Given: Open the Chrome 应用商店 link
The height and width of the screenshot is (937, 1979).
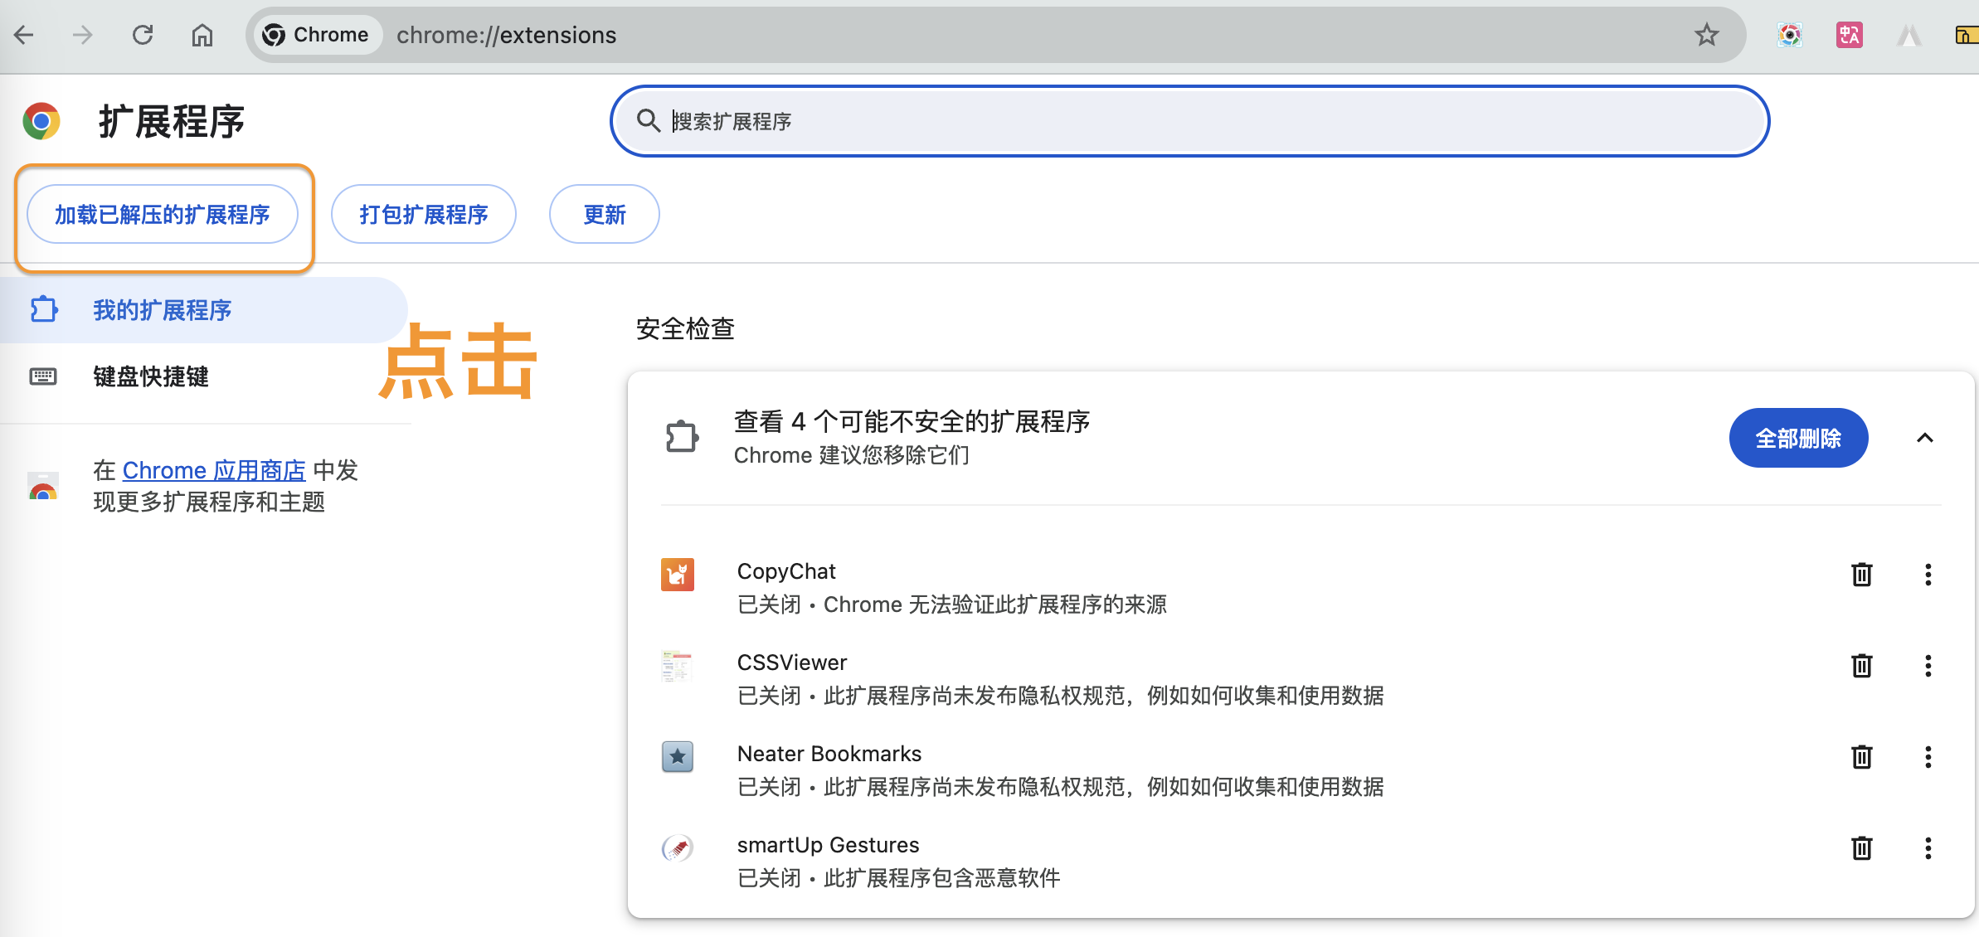Looking at the screenshot, I should click(x=213, y=470).
